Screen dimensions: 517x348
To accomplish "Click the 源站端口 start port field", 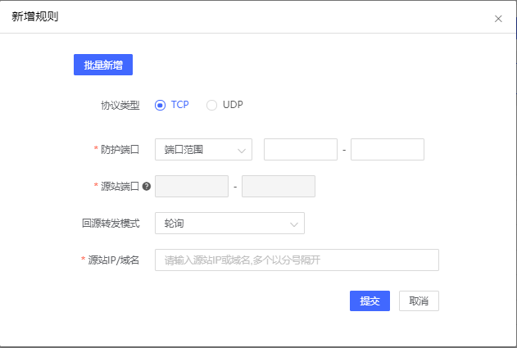I will [x=192, y=187].
